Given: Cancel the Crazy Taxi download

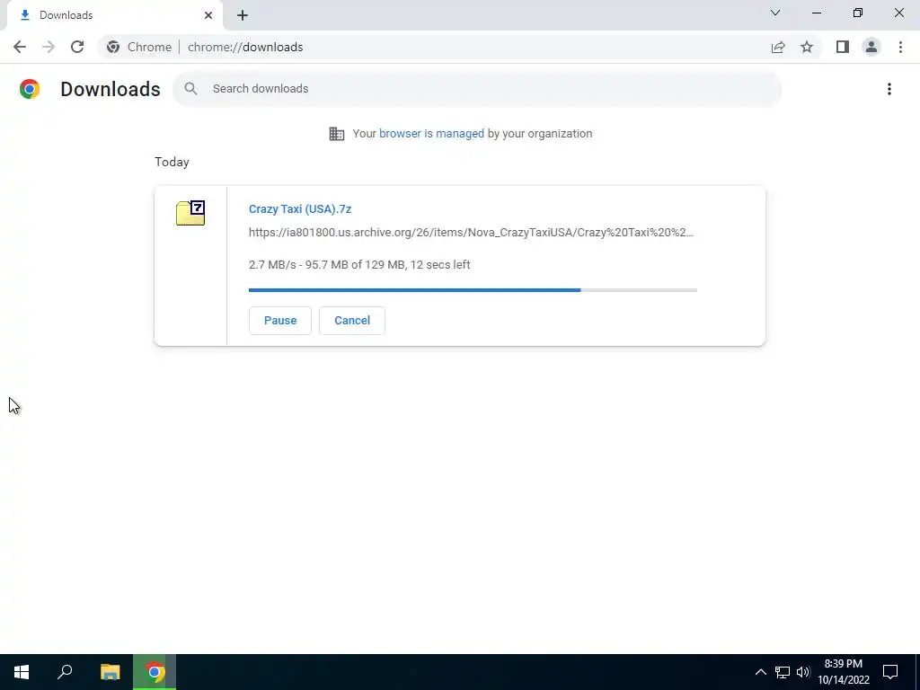Looking at the screenshot, I should [x=352, y=321].
